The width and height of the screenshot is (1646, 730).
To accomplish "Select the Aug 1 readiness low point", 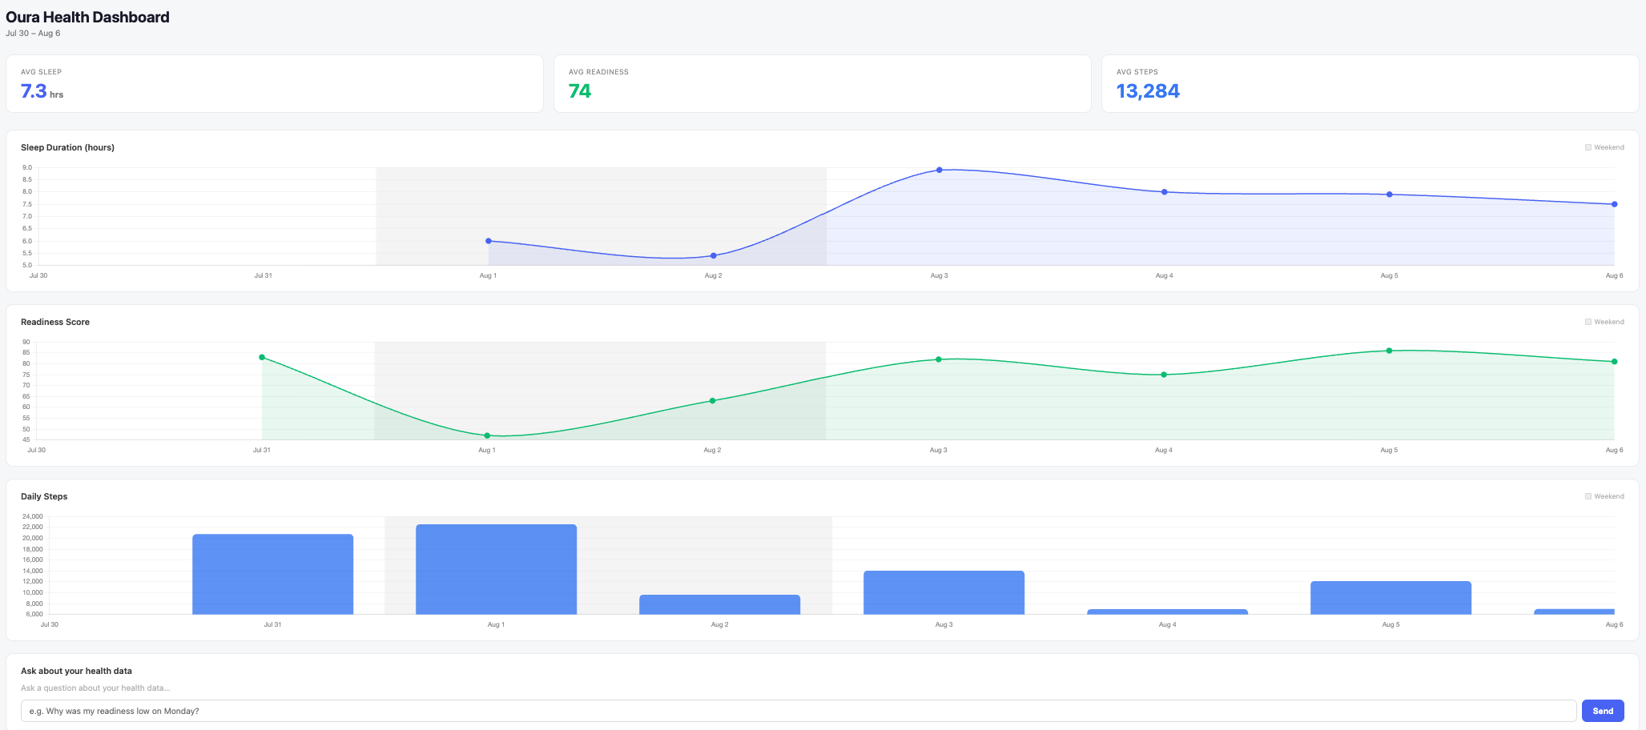I will click(487, 435).
